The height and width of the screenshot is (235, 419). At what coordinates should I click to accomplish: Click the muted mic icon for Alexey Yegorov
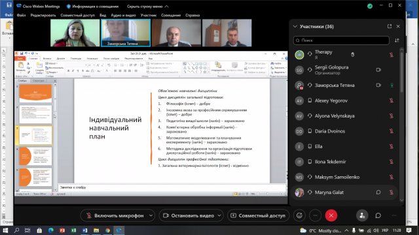pos(392,101)
